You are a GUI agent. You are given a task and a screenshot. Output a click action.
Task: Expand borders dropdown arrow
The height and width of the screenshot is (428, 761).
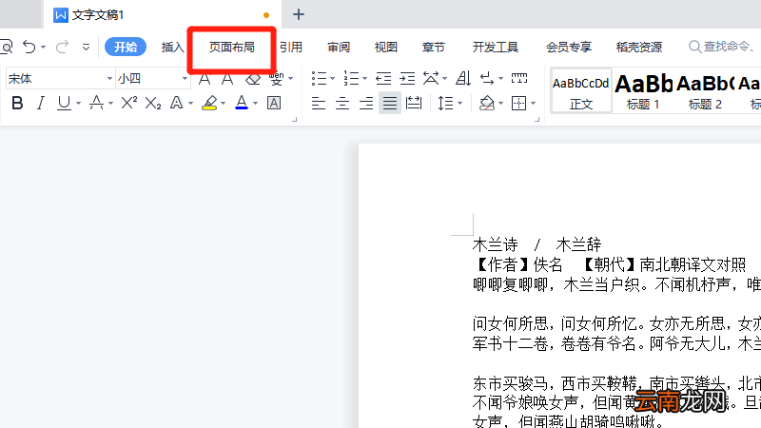pos(533,104)
